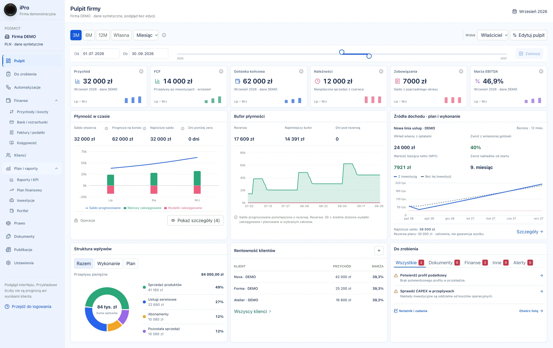
Task: Click Otwórz listę link
Action: [x=531, y=311]
